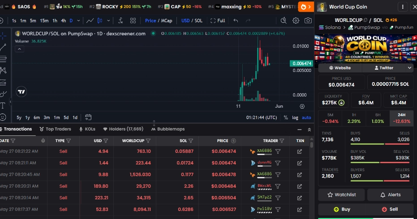Select the trend line drawing tool

pyautogui.click(x=3, y=47)
